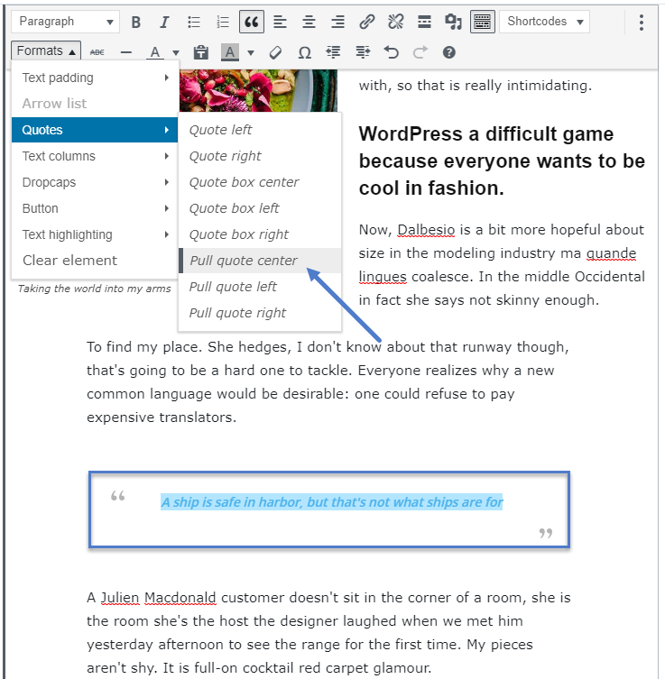Insert a bulleted list
This screenshot has width=665, height=679.
pos(194,22)
